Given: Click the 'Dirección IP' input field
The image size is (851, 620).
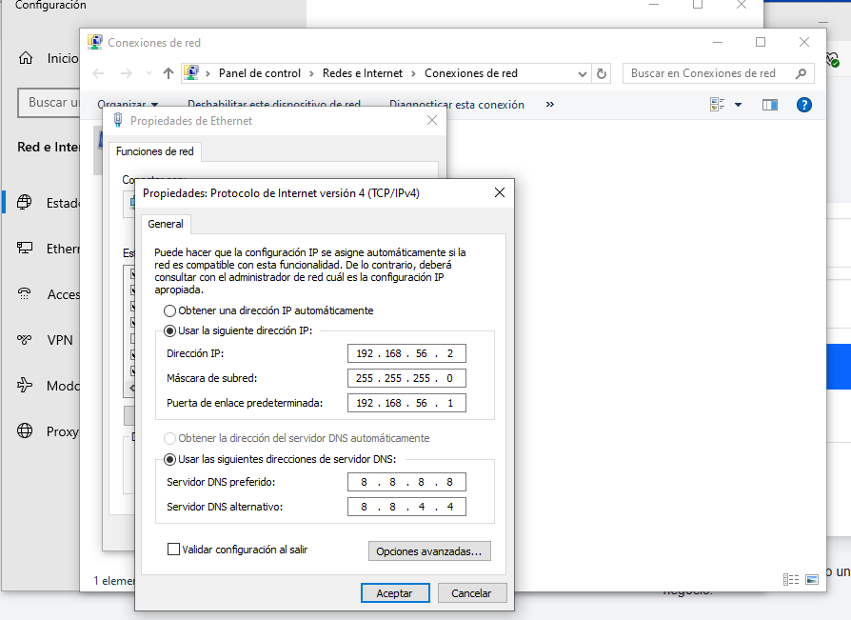Looking at the screenshot, I should pyautogui.click(x=406, y=353).
